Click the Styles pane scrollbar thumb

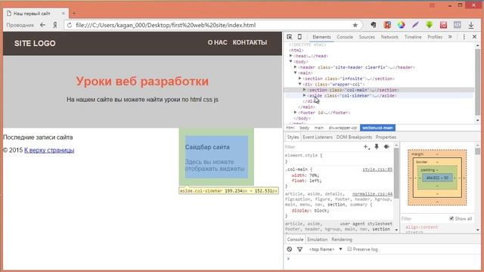pyautogui.click(x=396, y=173)
